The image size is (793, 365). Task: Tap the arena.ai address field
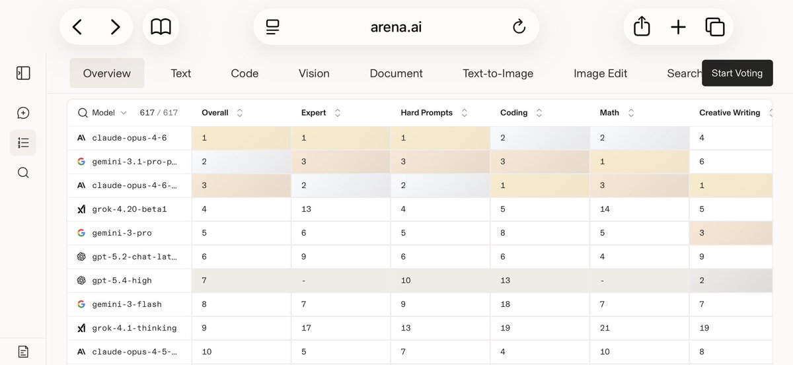(396, 26)
